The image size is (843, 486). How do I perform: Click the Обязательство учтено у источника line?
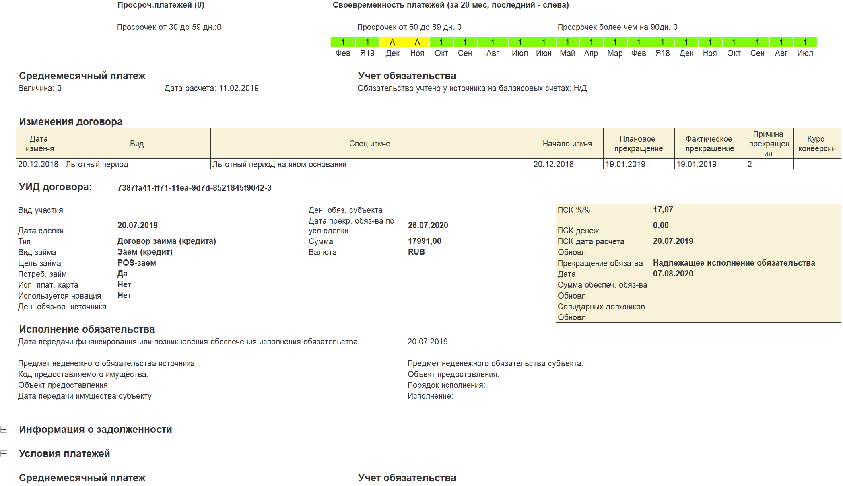click(x=472, y=88)
